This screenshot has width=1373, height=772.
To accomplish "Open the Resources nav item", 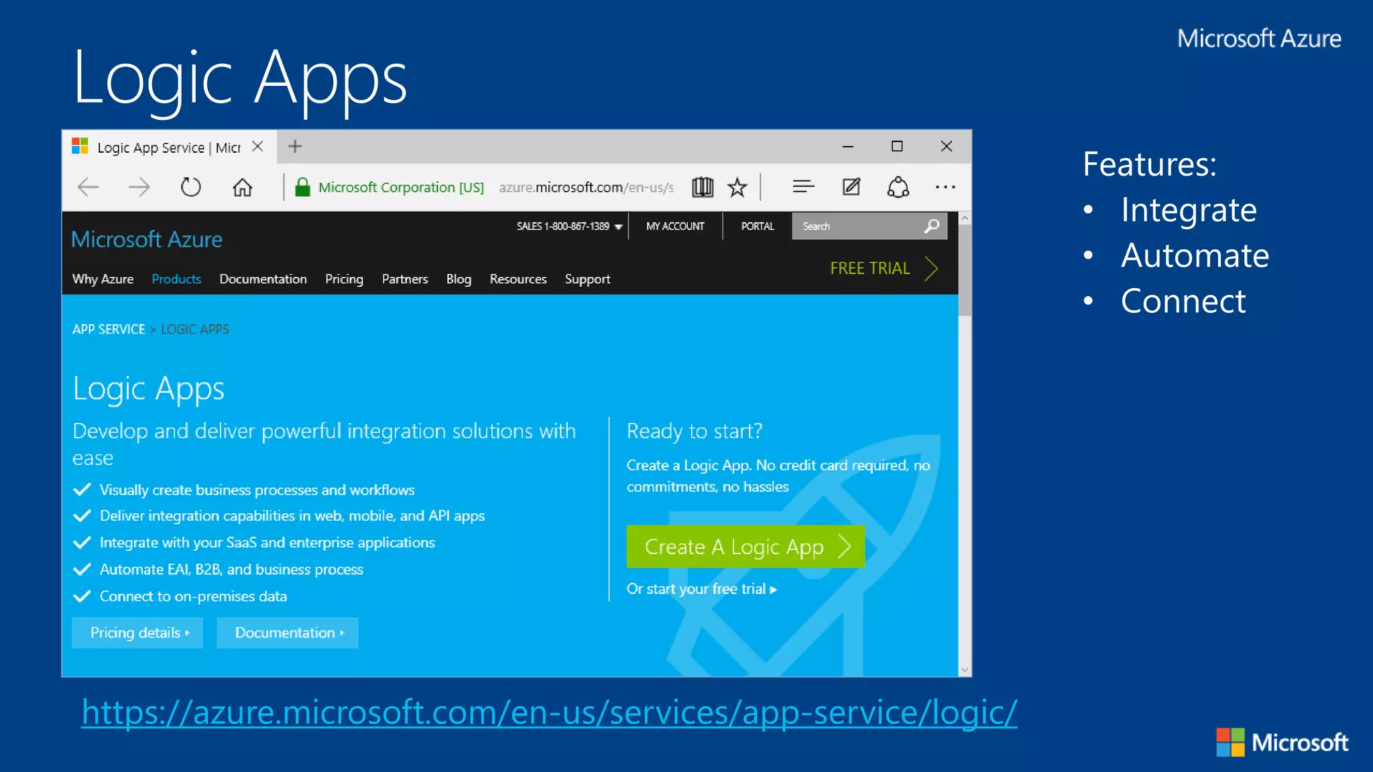I will click(x=518, y=279).
